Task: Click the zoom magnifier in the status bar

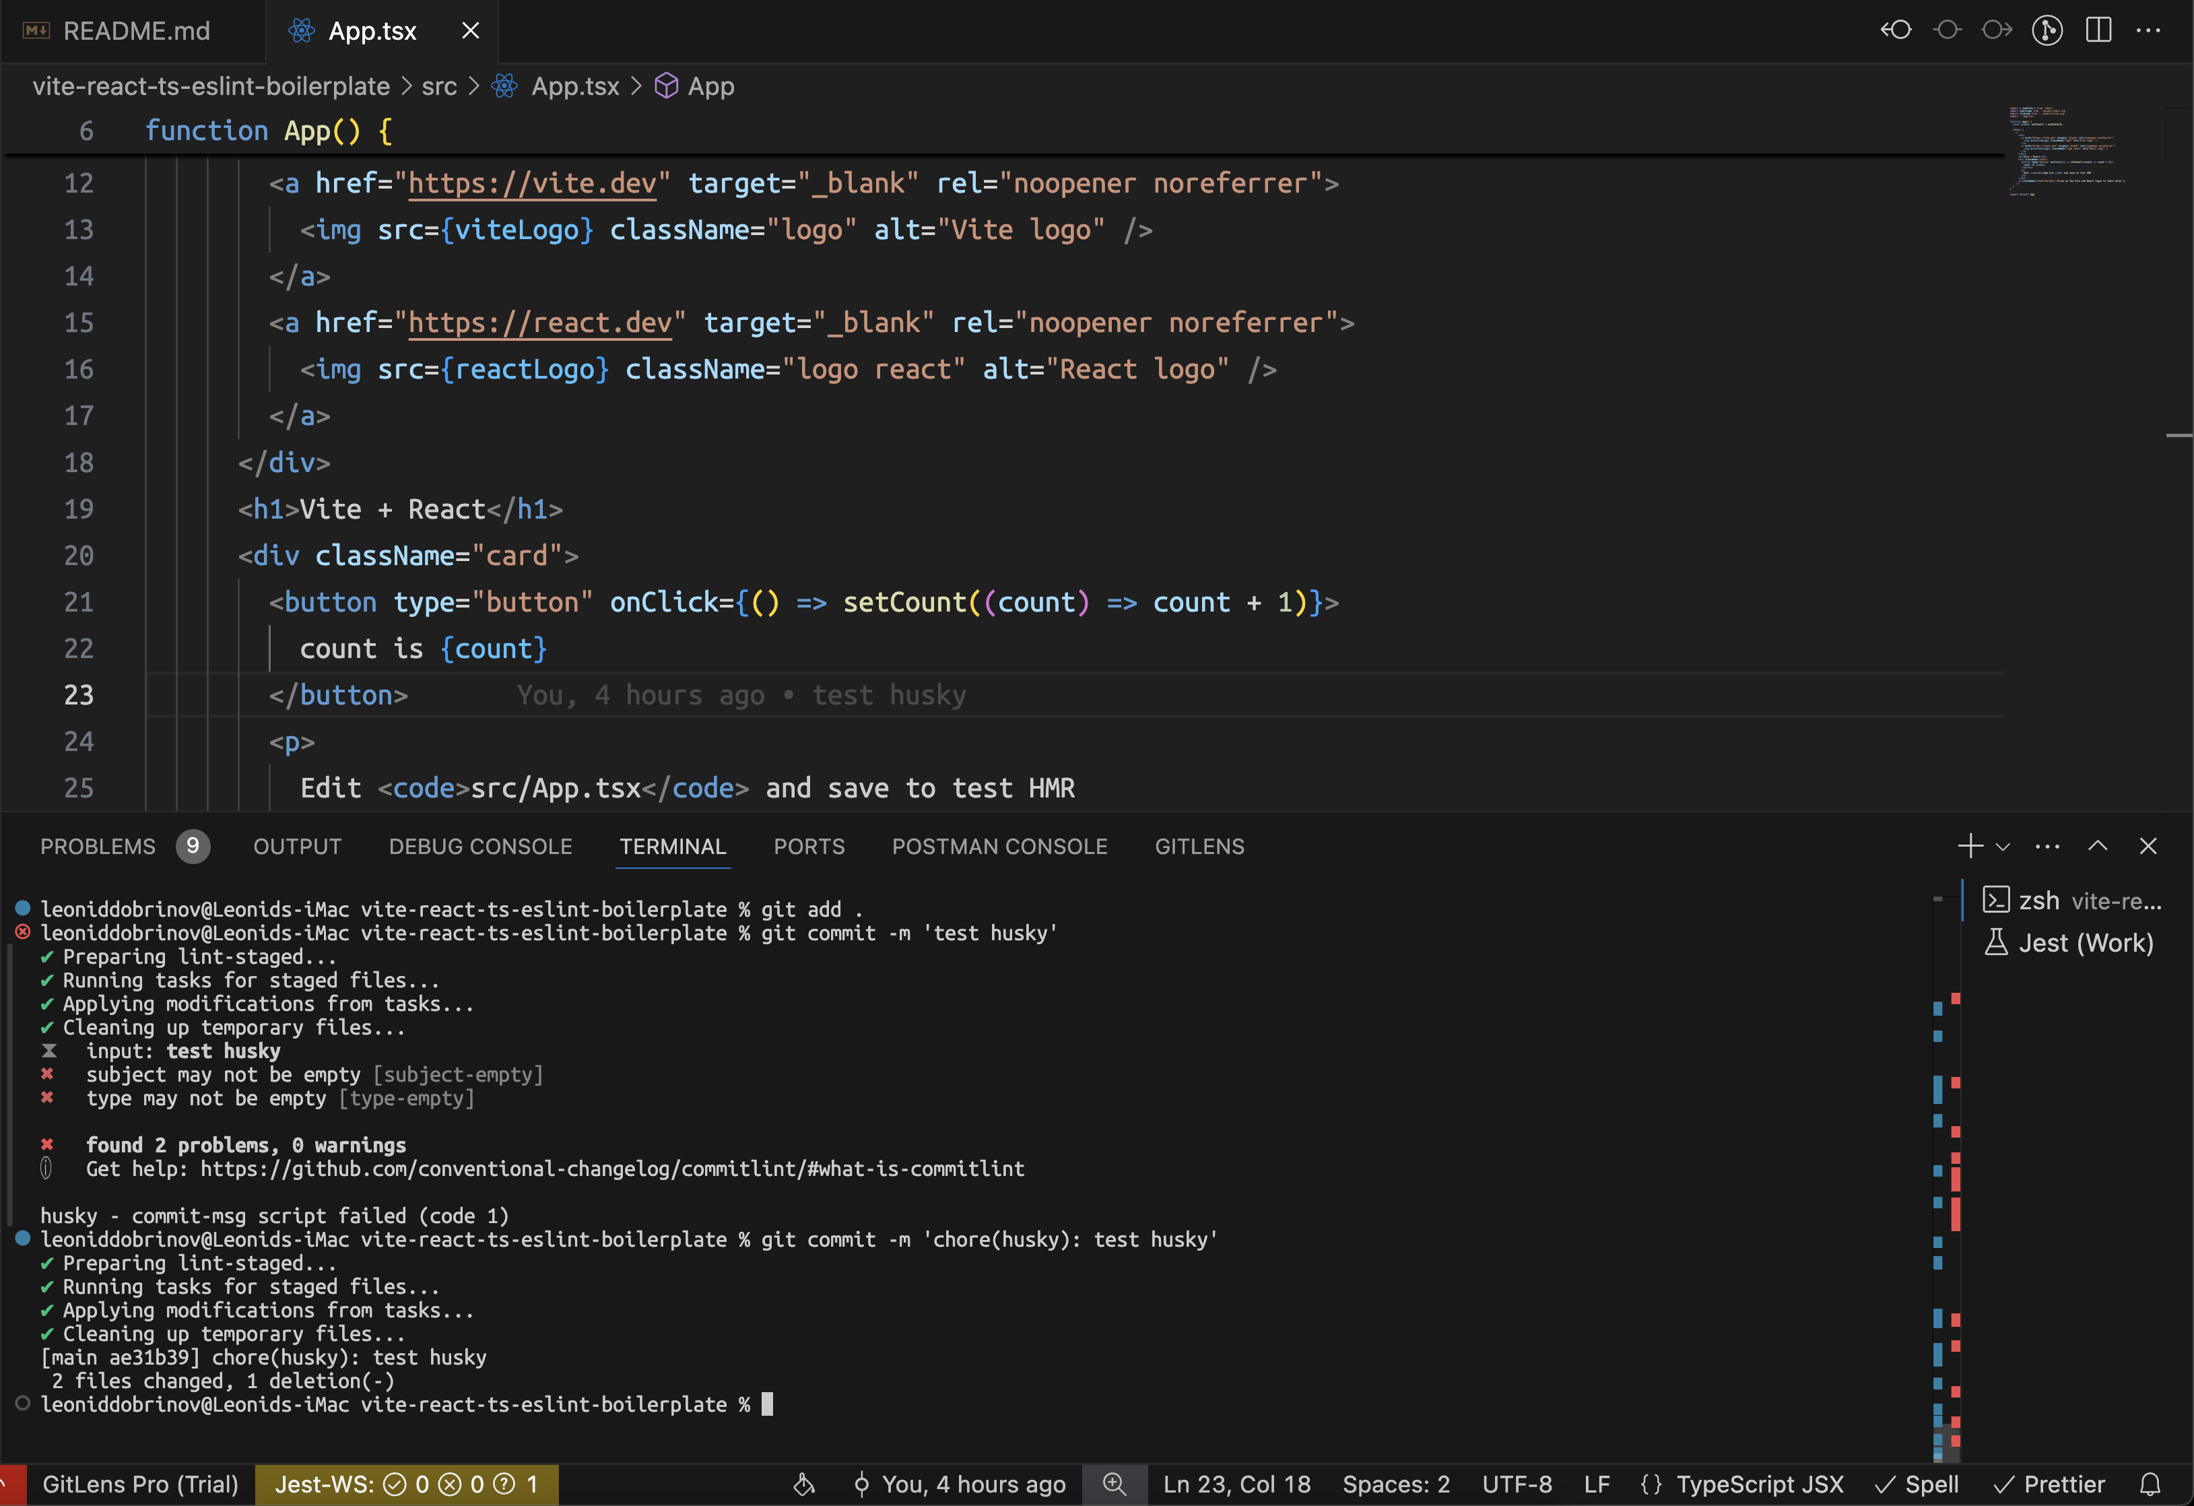Action: [1114, 1484]
